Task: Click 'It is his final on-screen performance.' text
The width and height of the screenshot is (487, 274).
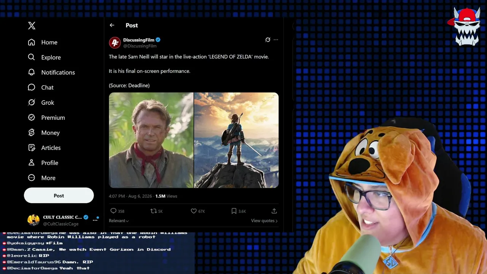Action: coord(150,71)
